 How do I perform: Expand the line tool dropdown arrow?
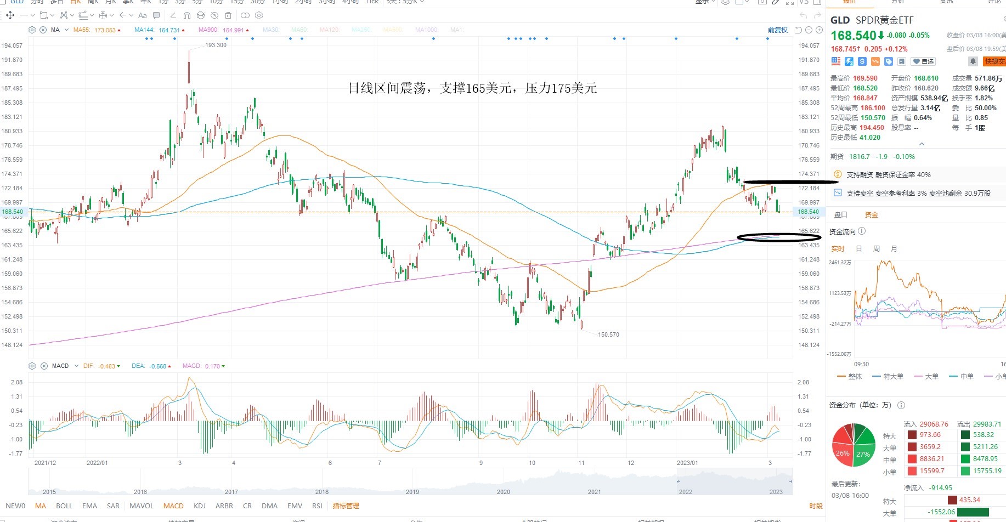pos(32,15)
